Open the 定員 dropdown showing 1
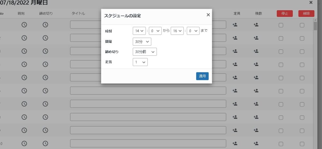322x149 pixels. 140,62
